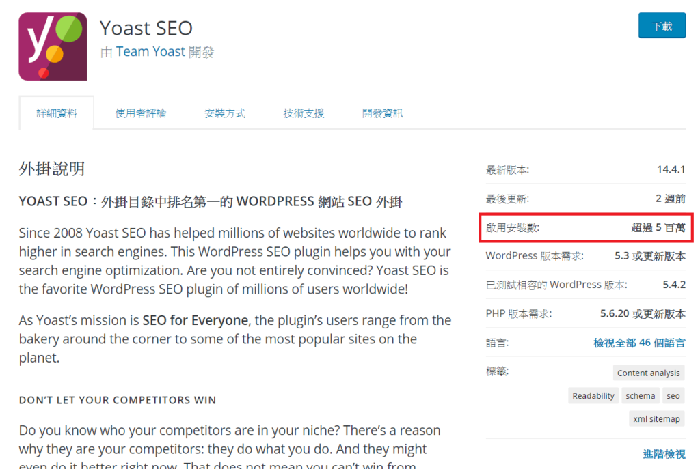Click the 最新版本 label
The image size is (700, 469).
508,170
